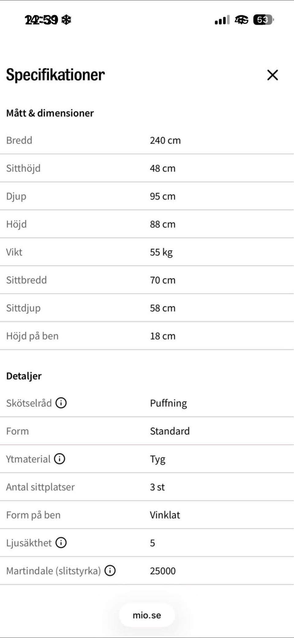Tap the Detaljer section heading
294x638 pixels.
[x=24, y=376]
